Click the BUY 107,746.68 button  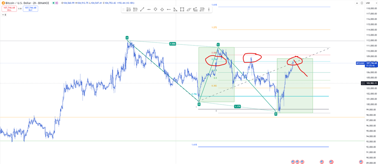point(31,9)
